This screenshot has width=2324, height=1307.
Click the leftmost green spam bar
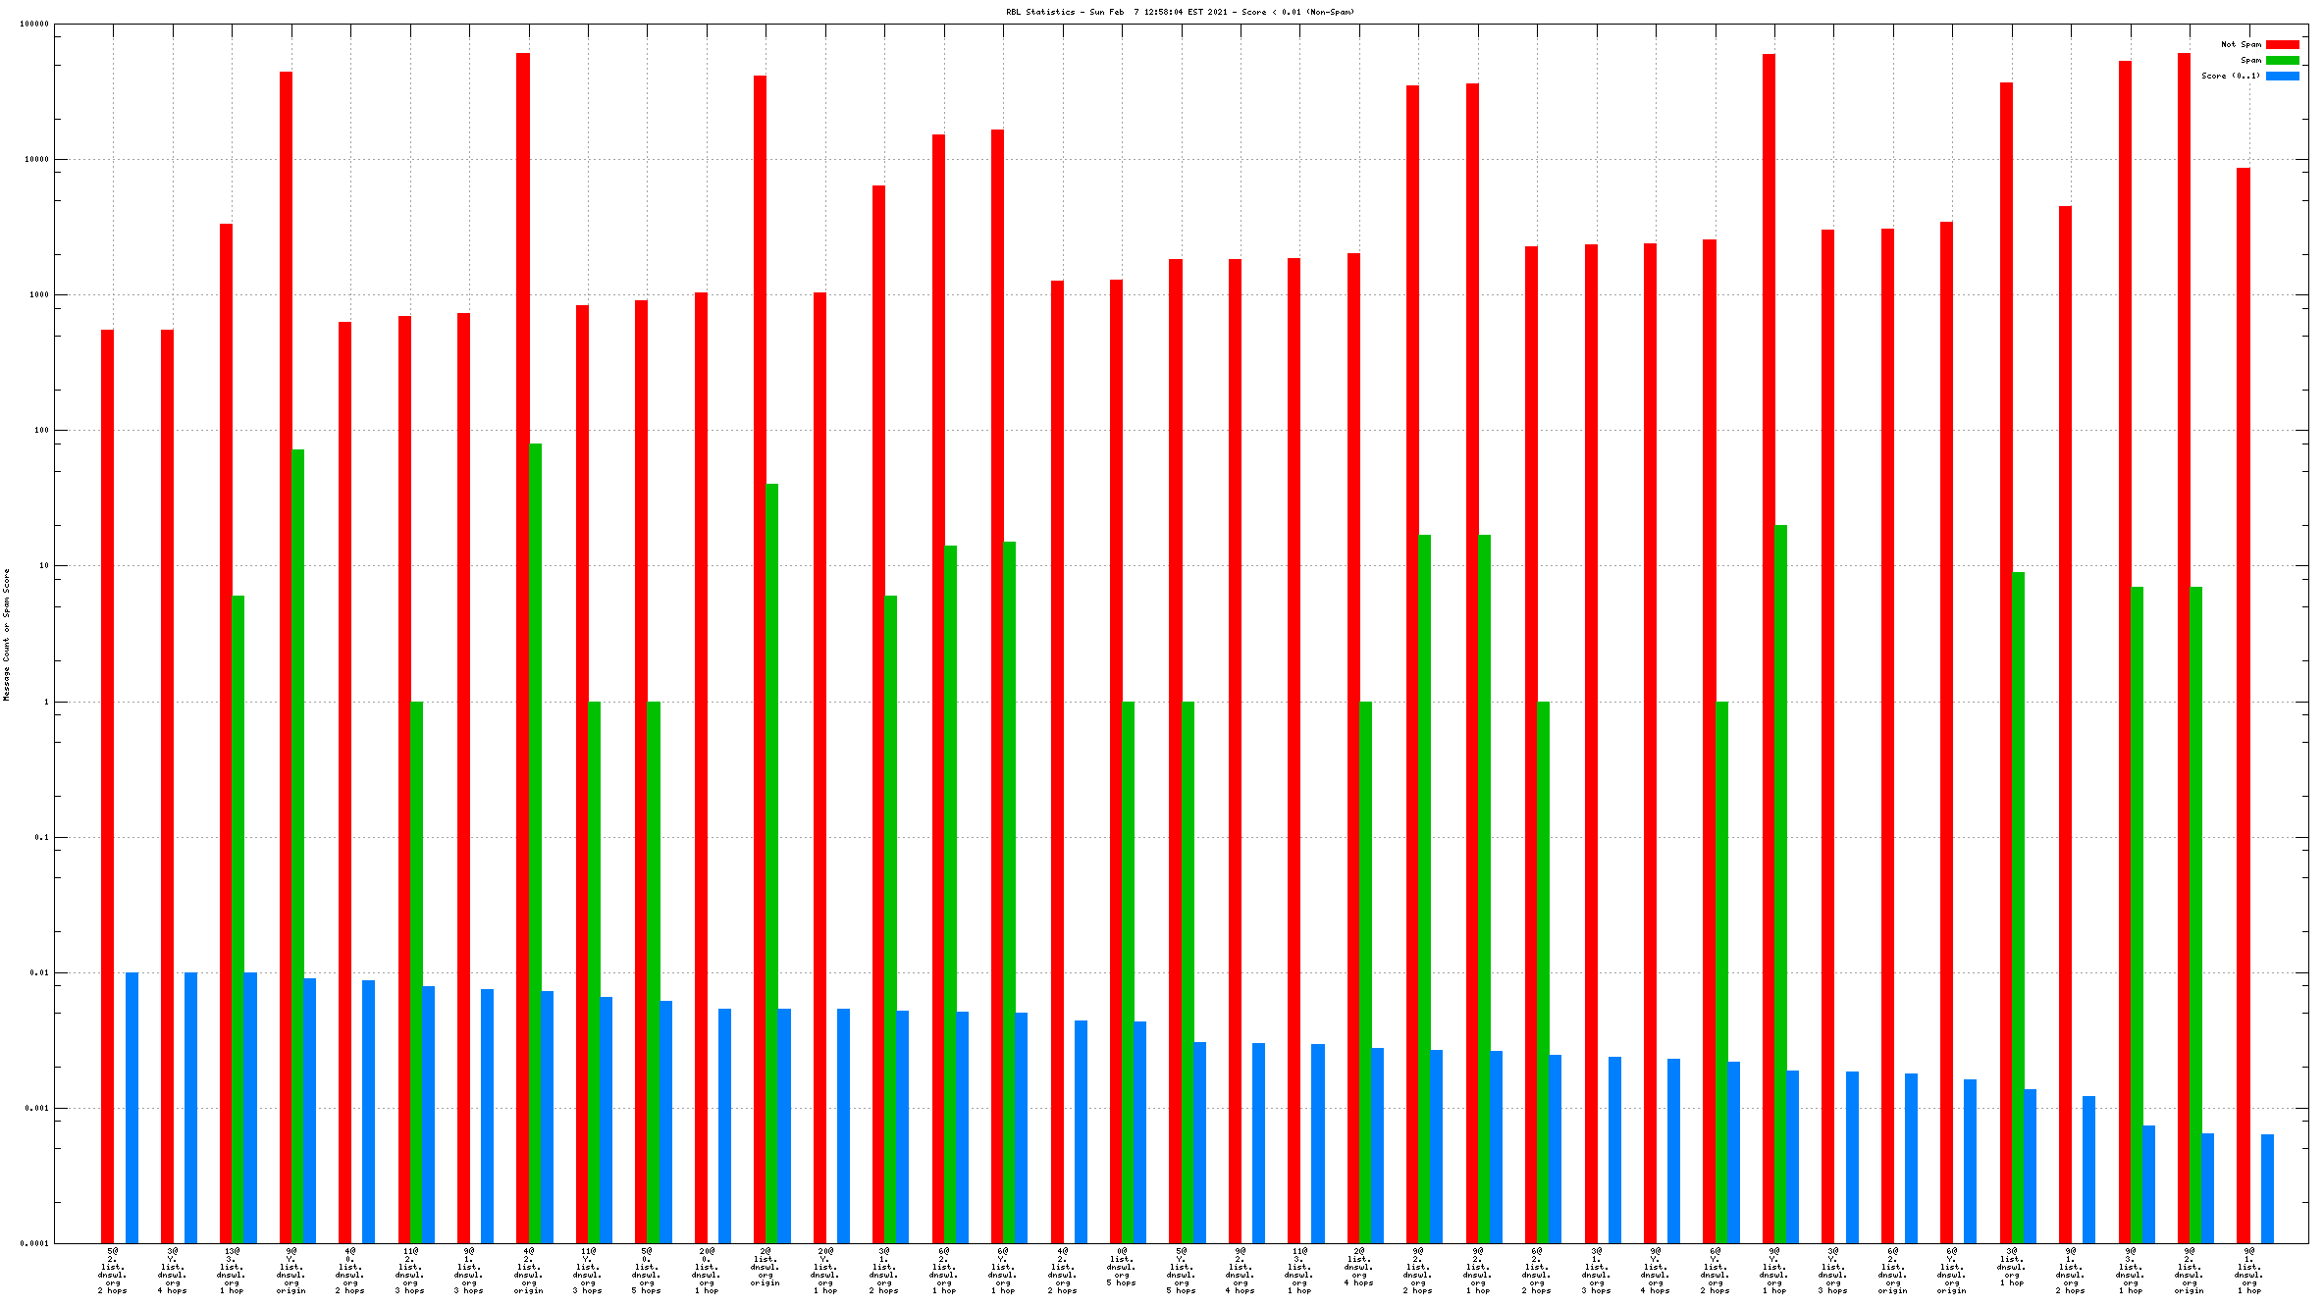pyautogui.click(x=238, y=918)
